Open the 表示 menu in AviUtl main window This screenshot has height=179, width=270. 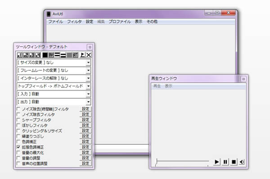[x=139, y=22]
